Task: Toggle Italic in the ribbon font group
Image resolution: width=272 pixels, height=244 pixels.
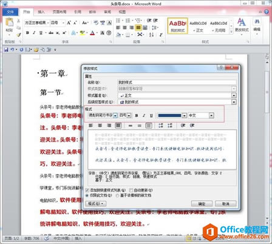Action: [34, 33]
